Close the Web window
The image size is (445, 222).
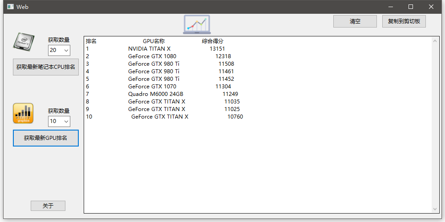tap(431, 7)
